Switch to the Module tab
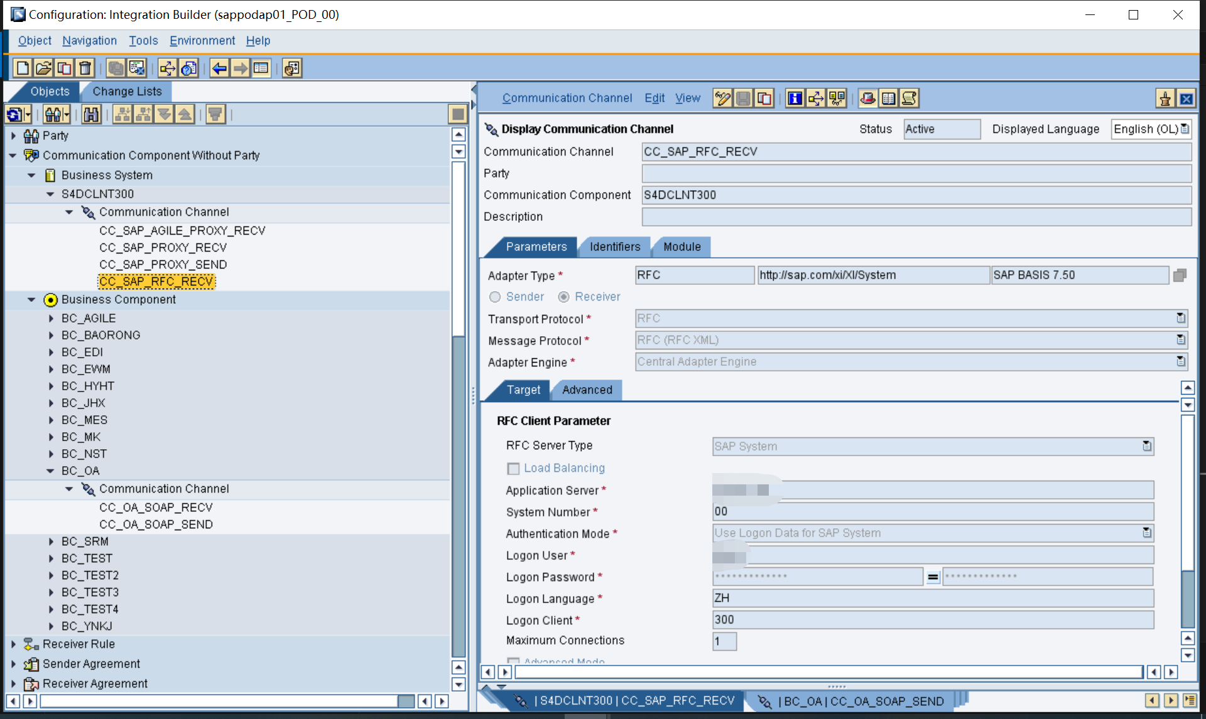 [682, 247]
